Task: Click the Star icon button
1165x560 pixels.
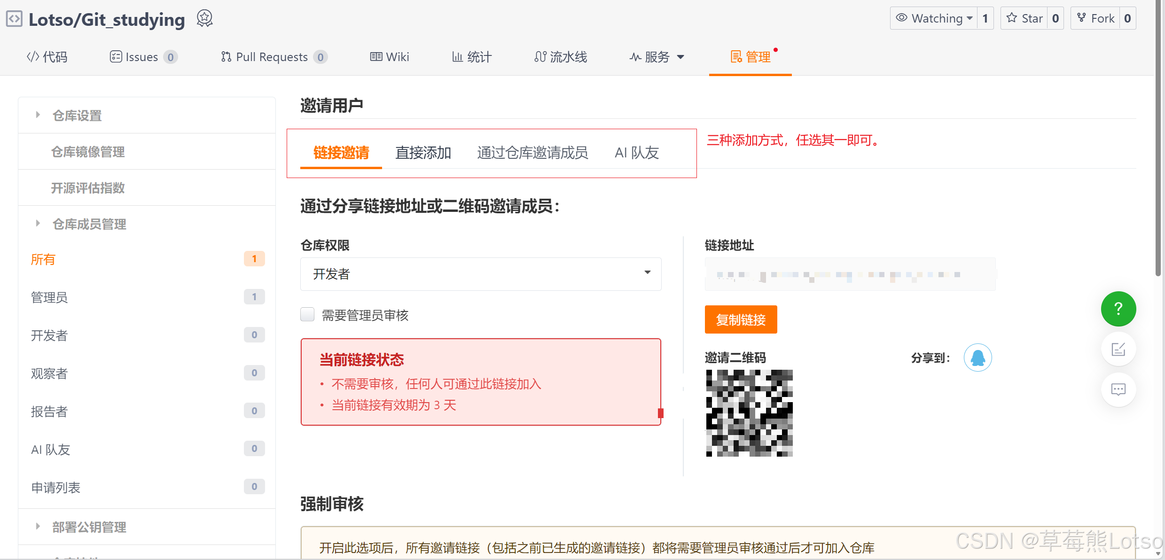Action: 1024,18
